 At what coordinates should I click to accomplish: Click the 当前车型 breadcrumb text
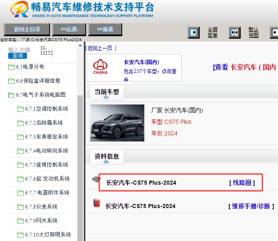(x=41, y=39)
